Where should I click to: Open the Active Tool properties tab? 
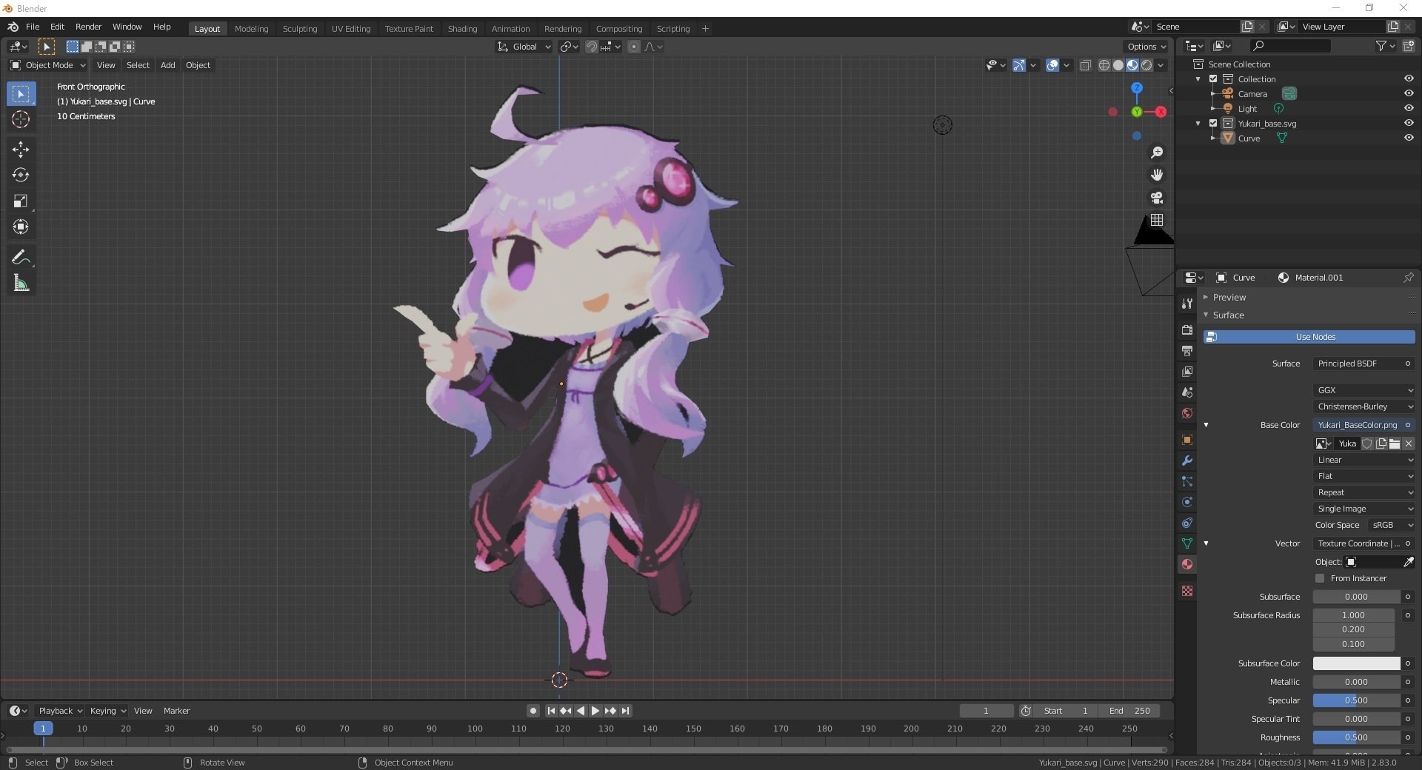pos(1187,303)
